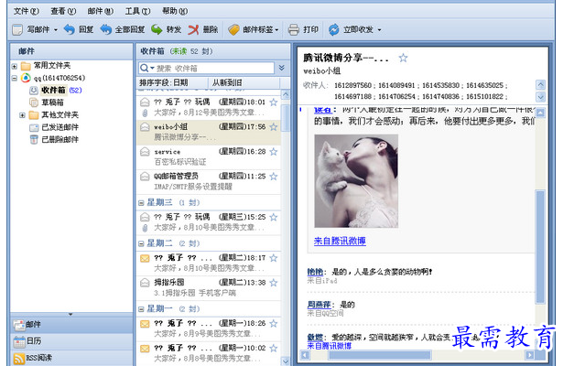Star the 星期一 18:26 email
Image resolution: width=563 pixels, height=366 pixels.
click(274, 324)
